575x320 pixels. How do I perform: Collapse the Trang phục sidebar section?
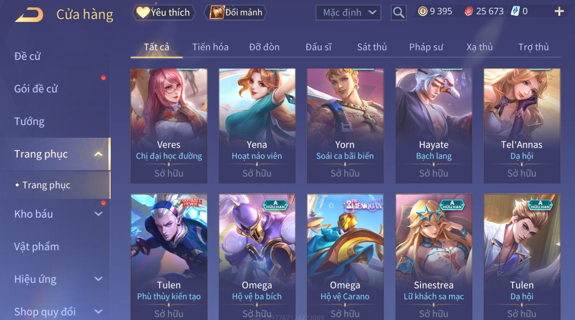(x=98, y=154)
